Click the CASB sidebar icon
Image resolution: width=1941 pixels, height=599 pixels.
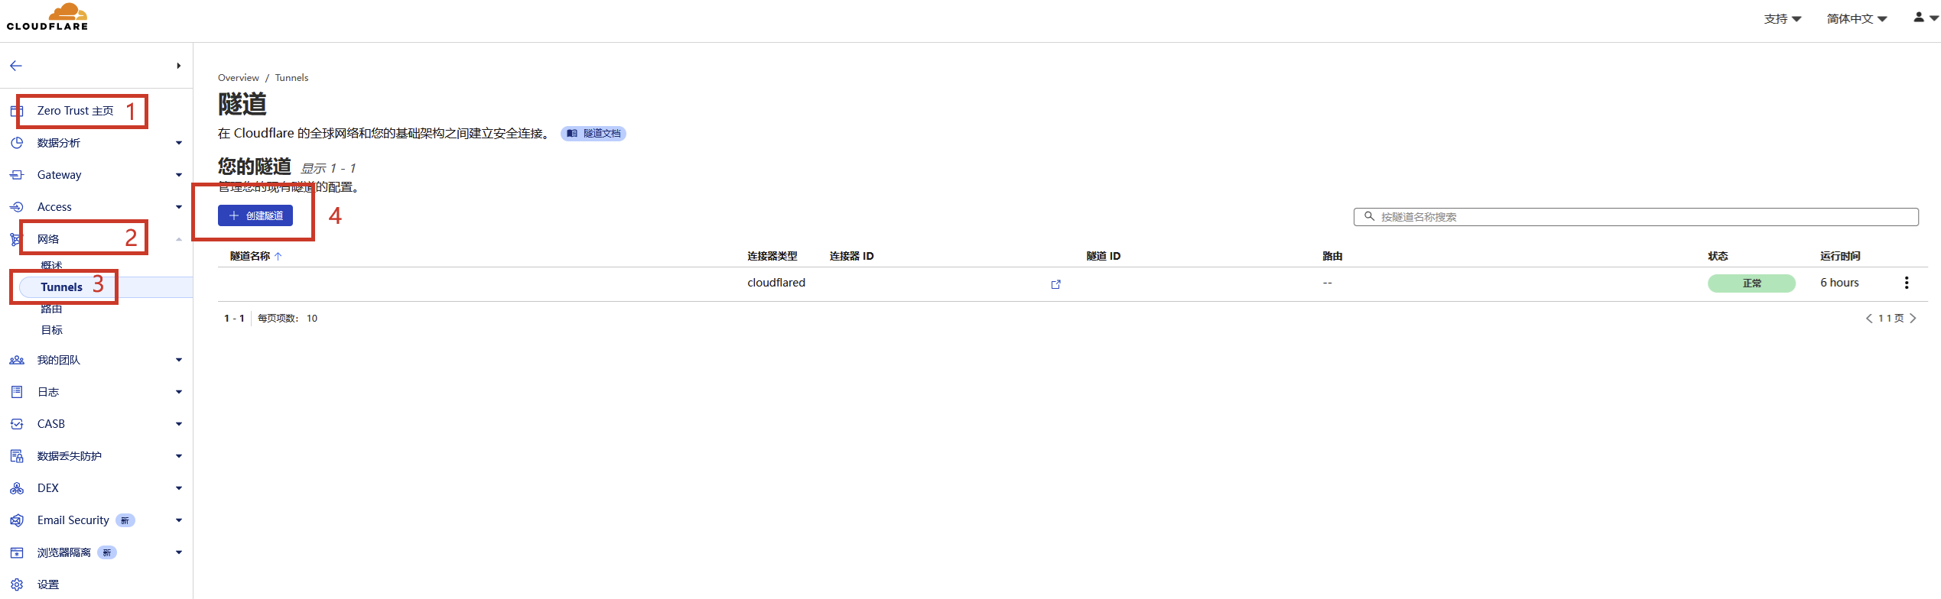(x=17, y=424)
